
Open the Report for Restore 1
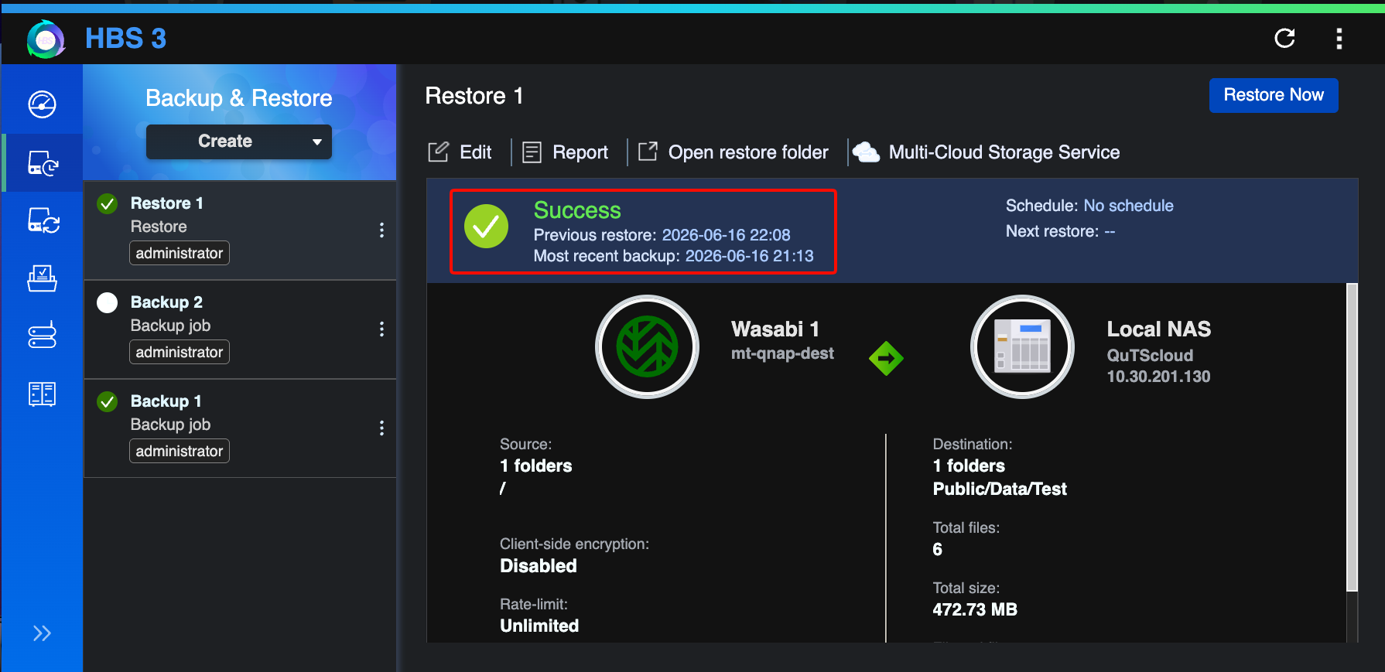(565, 152)
